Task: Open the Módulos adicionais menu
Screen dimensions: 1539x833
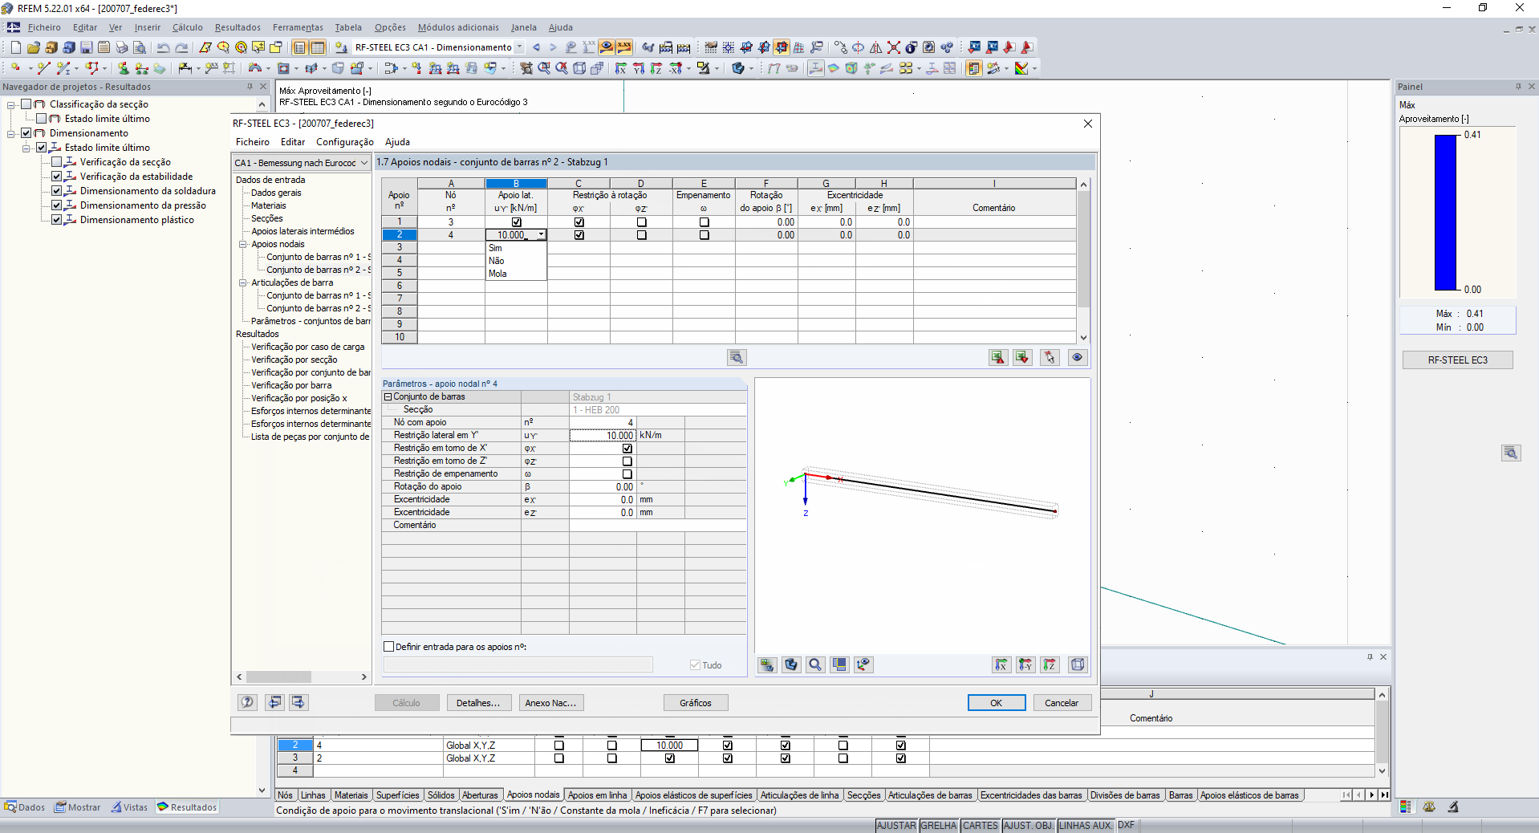Action: tap(458, 27)
